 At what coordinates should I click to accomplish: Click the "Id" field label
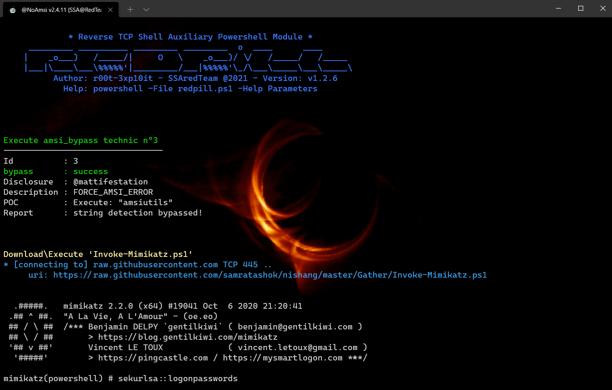pyautogui.click(x=8, y=161)
